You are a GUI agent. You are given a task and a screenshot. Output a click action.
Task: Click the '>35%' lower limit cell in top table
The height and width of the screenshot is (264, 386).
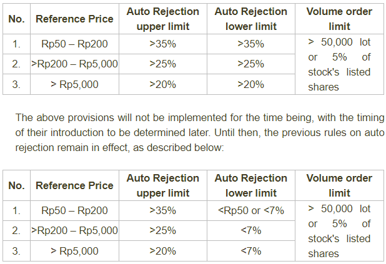tap(251, 44)
